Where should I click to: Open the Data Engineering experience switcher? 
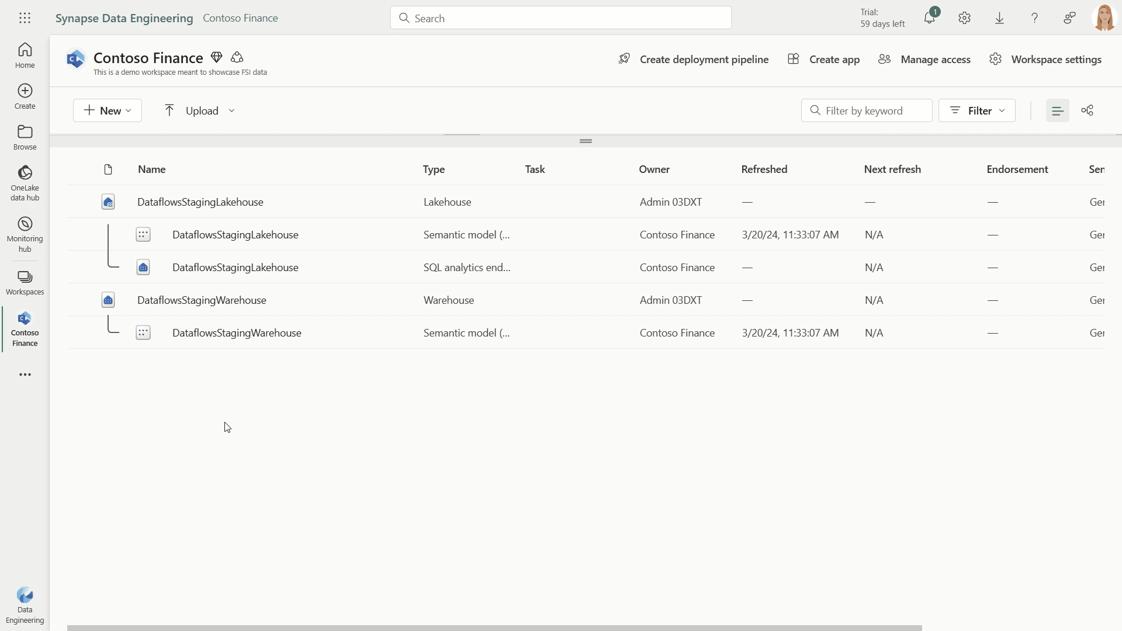[x=25, y=606]
